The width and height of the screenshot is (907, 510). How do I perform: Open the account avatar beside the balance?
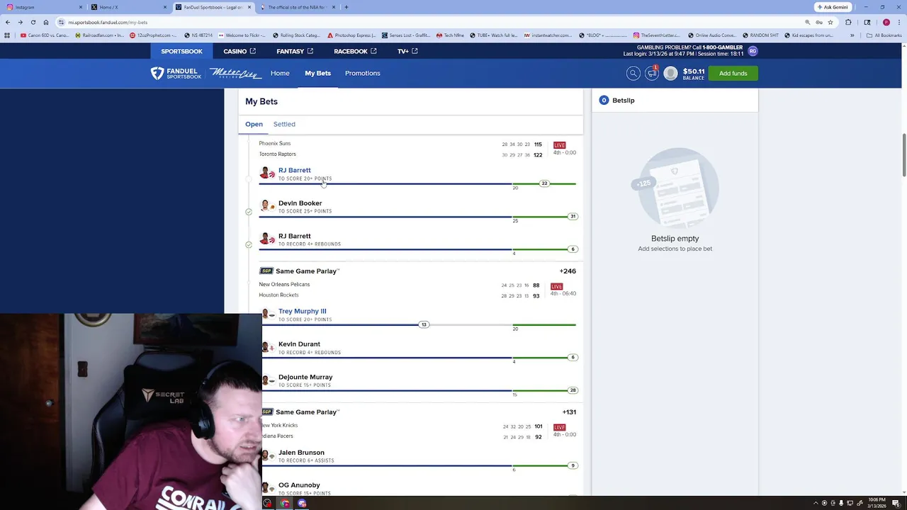[x=670, y=73]
